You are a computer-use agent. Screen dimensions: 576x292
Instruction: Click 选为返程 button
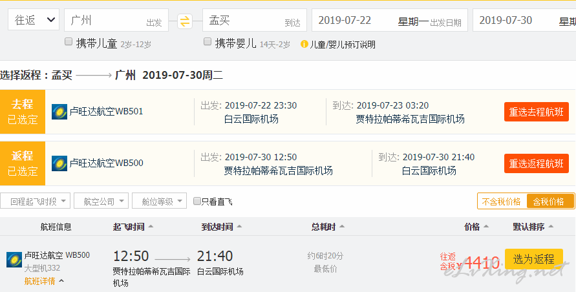[534, 259]
